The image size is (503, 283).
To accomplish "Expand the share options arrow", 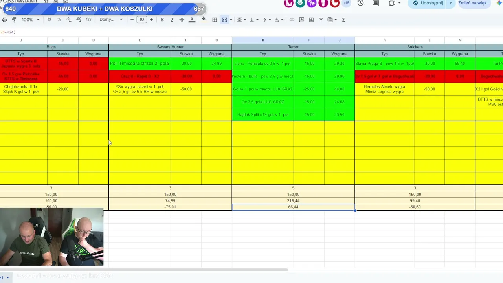I will tap(451, 3).
